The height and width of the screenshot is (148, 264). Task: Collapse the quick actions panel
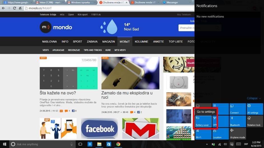point(254,98)
